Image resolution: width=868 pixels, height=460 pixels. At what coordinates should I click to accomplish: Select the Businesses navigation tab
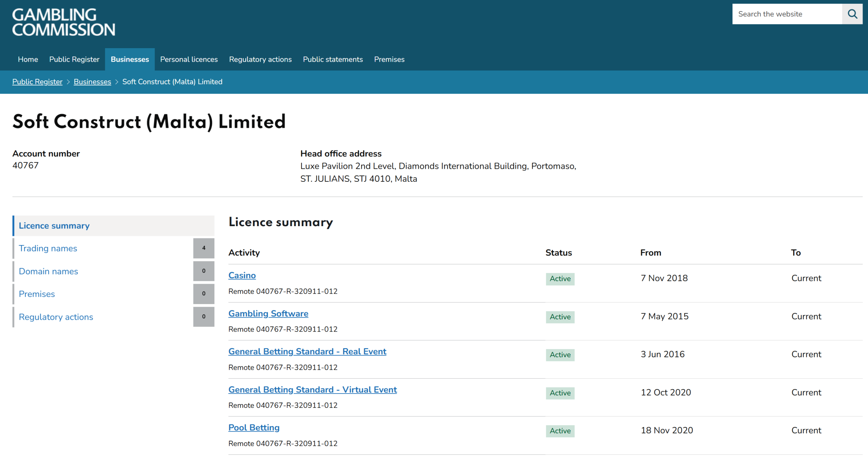click(130, 59)
